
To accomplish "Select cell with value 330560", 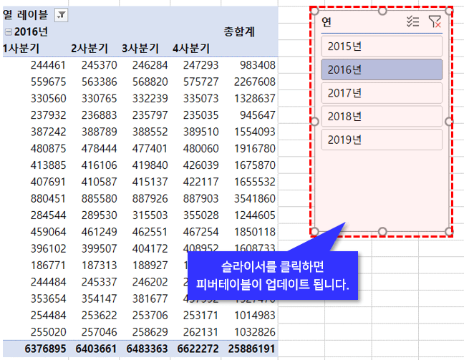I will 48,99.
